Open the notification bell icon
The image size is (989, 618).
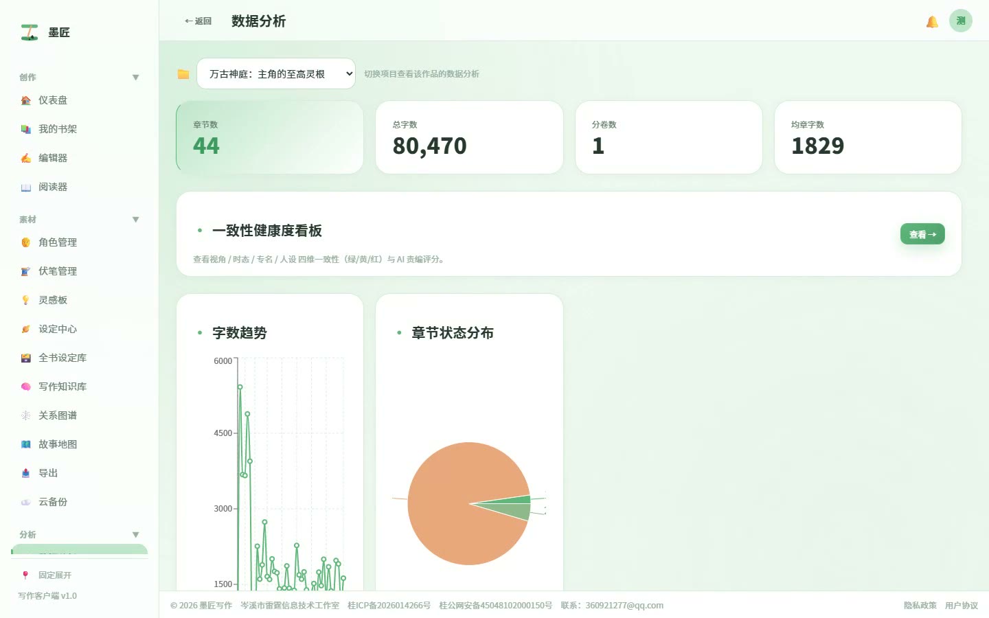pyautogui.click(x=932, y=21)
